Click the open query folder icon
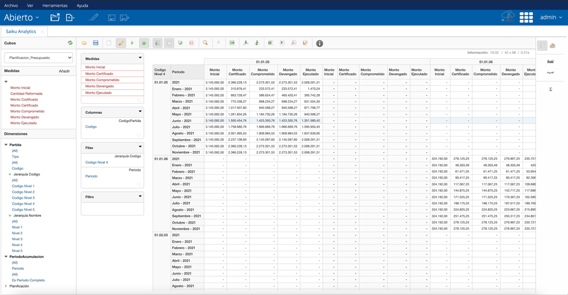 (84, 43)
